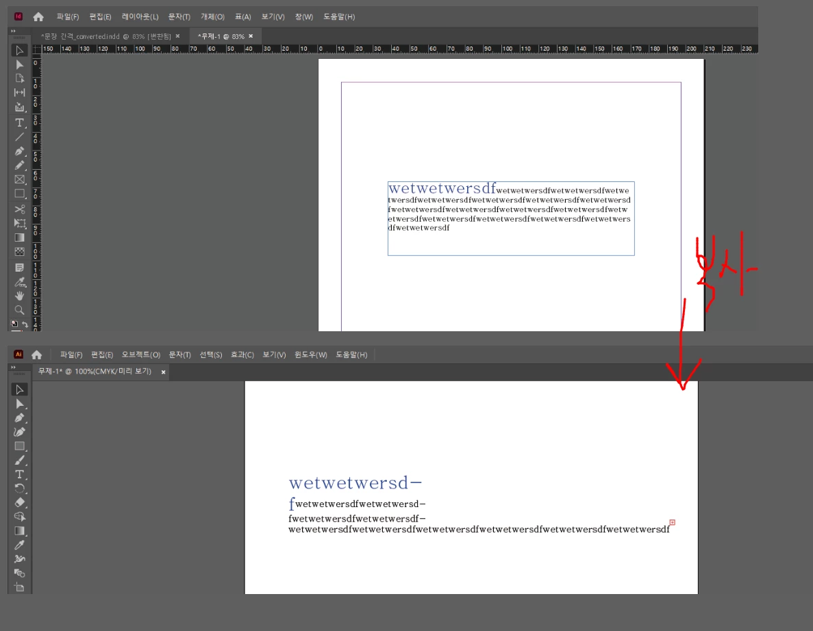Open Illustrator 효과(C) menu
This screenshot has width=813, height=631.
(242, 355)
